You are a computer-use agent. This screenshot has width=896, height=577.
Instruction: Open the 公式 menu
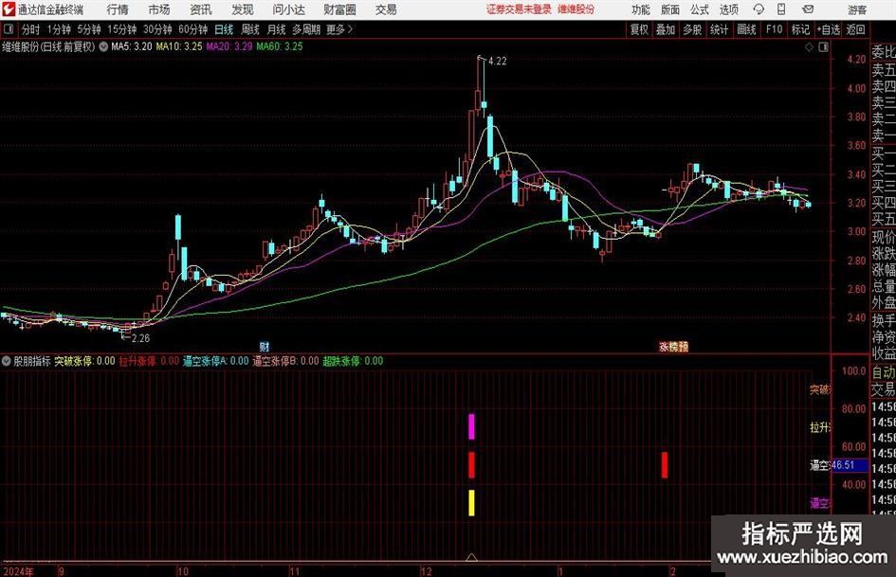[700, 9]
